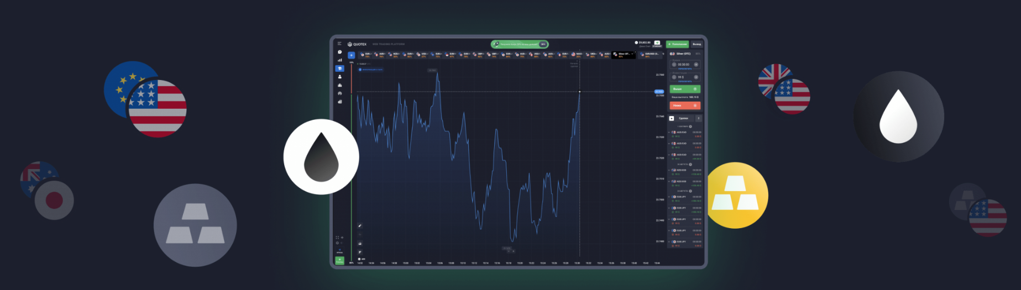
Task: Open the leaderboard podium icon in the sidebar
Action: point(339,85)
